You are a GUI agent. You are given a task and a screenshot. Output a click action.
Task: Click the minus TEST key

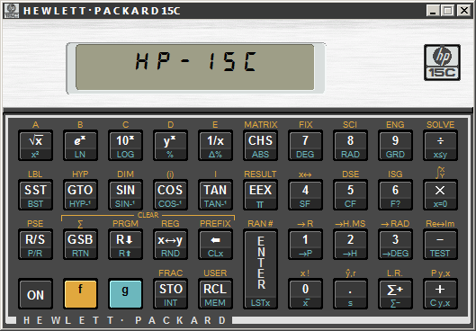[x=440, y=245]
